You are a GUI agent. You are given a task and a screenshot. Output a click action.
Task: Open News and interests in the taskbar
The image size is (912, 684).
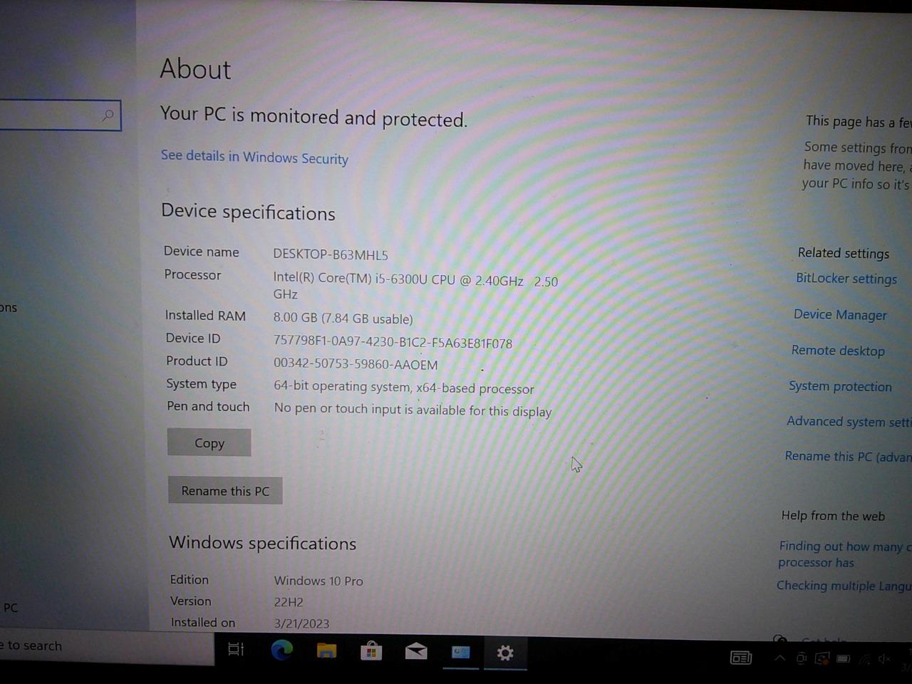point(741,657)
